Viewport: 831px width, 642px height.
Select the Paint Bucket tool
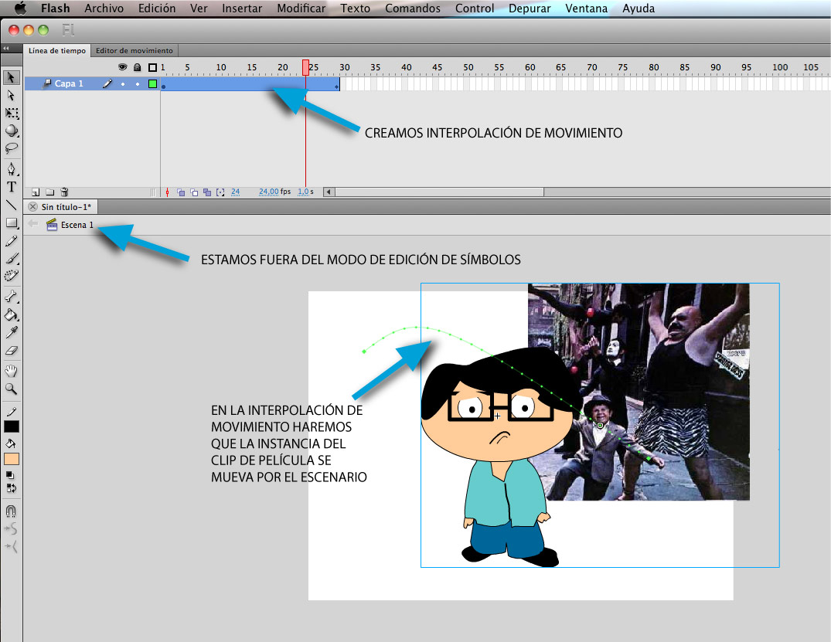pyautogui.click(x=11, y=314)
